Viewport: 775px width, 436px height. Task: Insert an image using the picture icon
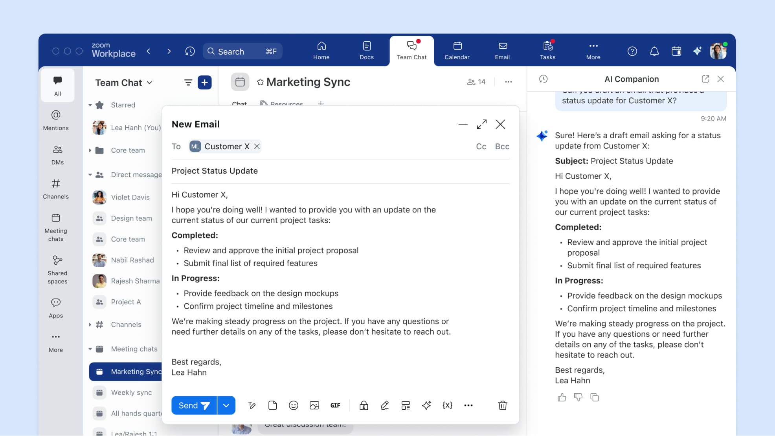314,405
